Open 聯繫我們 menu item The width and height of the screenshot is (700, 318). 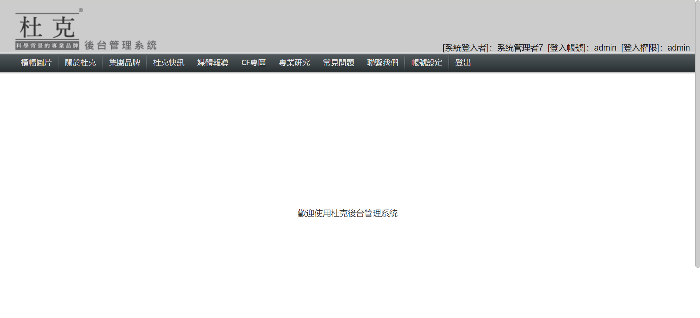pyautogui.click(x=382, y=63)
